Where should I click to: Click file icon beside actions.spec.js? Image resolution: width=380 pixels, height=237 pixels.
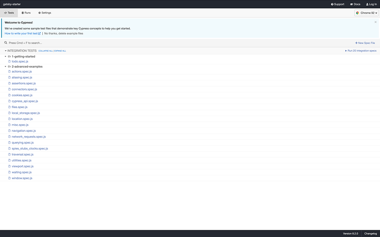tap(9, 72)
